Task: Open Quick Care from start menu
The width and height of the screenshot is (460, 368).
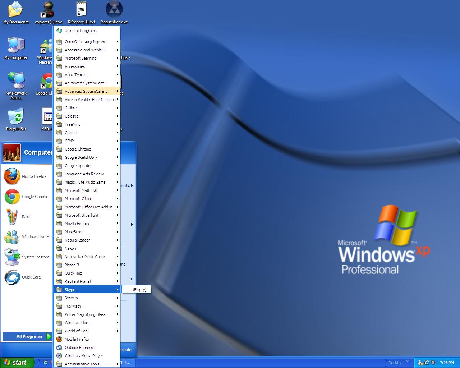Action: click(x=27, y=277)
